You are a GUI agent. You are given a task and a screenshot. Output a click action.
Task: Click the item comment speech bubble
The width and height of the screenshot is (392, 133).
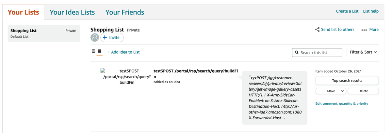tap(275, 98)
